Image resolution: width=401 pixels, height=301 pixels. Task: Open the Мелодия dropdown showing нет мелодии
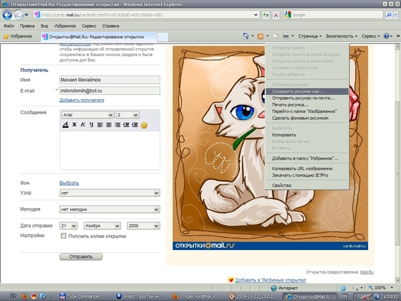(x=110, y=209)
